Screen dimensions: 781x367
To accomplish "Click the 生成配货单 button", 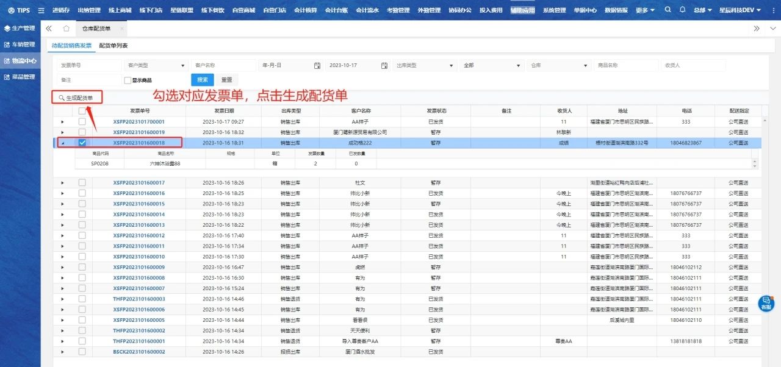I will click(x=77, y=98).
